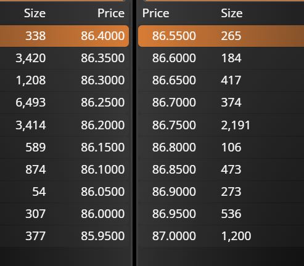Click the ask Price column header
304x266 pixels.
point(156,14)
